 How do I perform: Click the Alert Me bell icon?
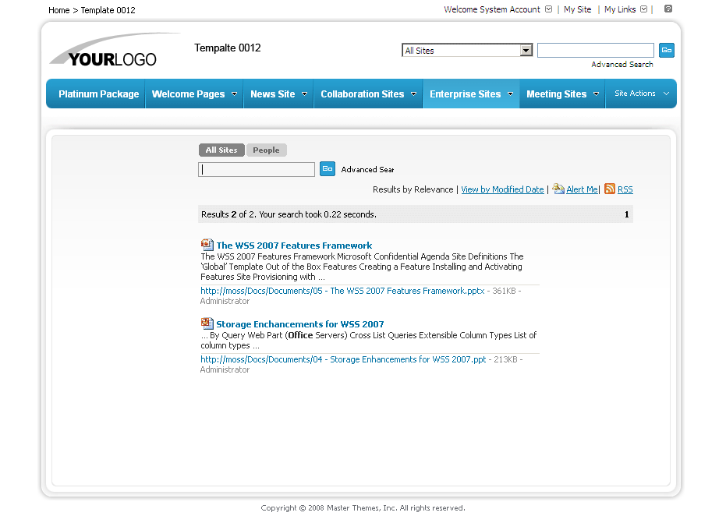558,189
